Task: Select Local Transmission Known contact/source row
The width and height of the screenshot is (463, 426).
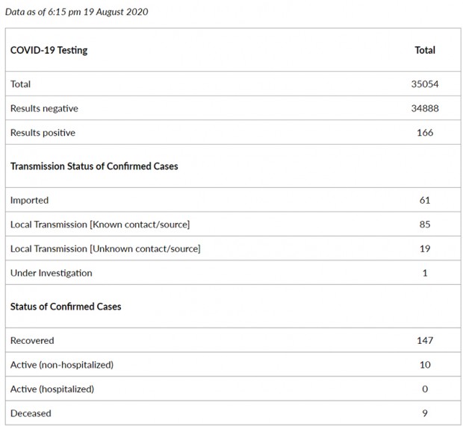Action: 99,224
